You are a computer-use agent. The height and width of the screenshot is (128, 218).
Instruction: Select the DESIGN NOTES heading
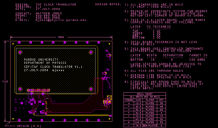click(108, 5)
